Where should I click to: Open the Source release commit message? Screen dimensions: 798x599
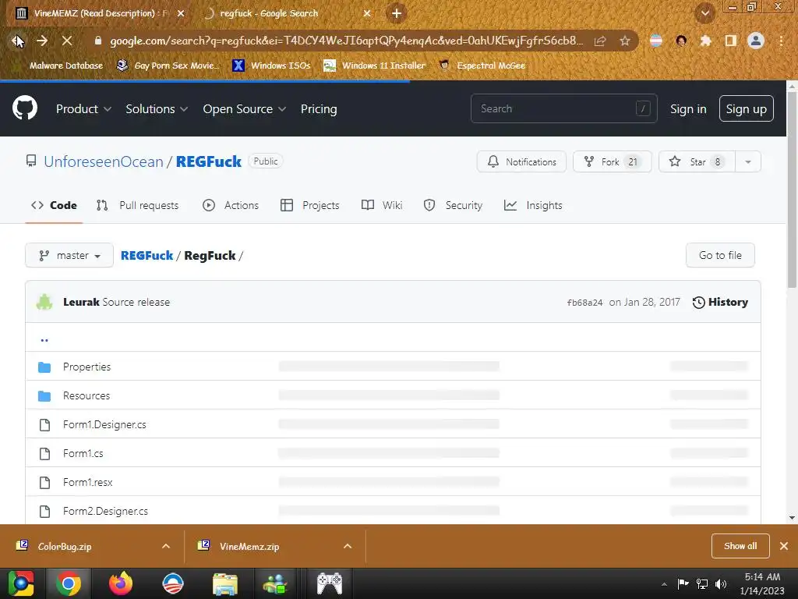tap(136, 302)
